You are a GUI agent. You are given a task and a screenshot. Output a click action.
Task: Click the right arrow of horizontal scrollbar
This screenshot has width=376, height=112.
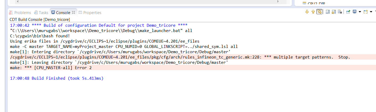[279, 2]
